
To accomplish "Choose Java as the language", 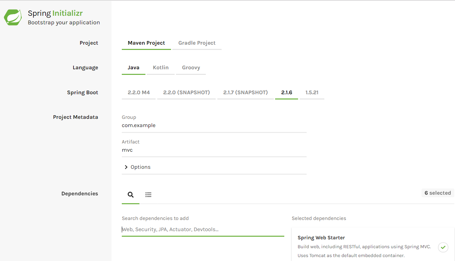I will coord(134,68).
